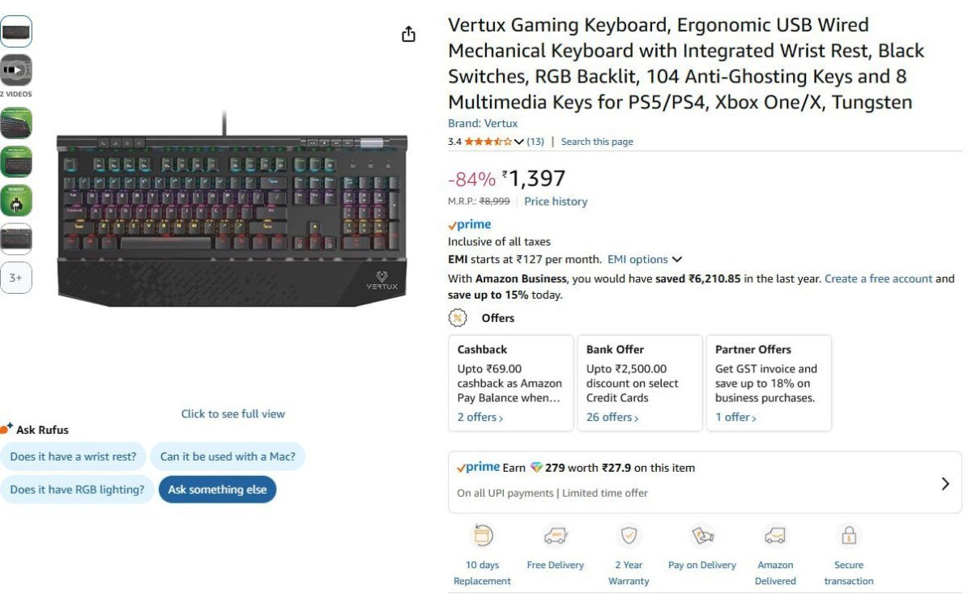Show 3+ more product images
The image size is (972, 594).
pos(16,278)
